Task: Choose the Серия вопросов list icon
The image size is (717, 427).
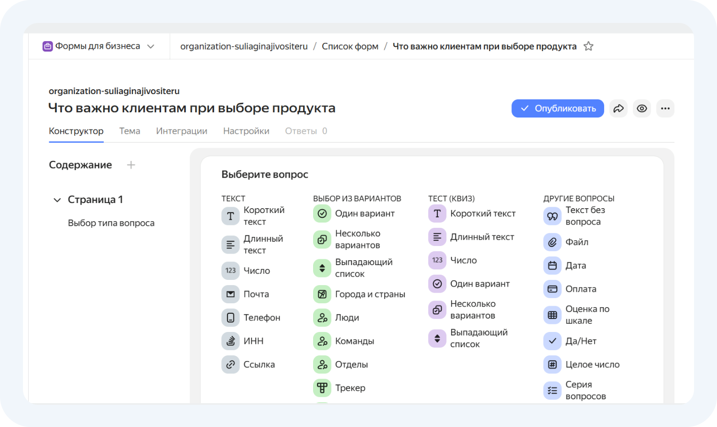Action: tap(553, 390)
